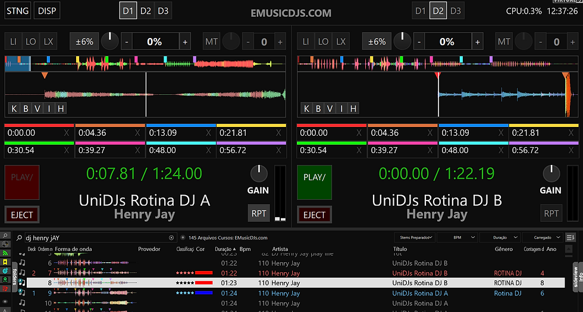Toggle the eye icon in the sidebar

(x=5, y=302)
